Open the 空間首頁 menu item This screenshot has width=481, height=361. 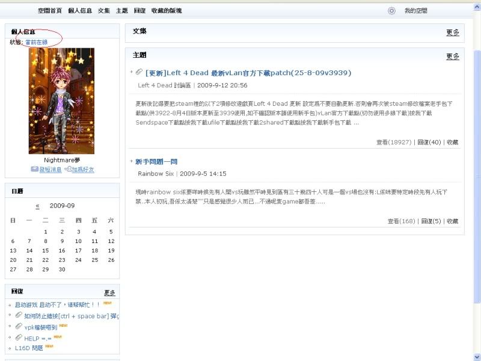click(x=49, y=11)
